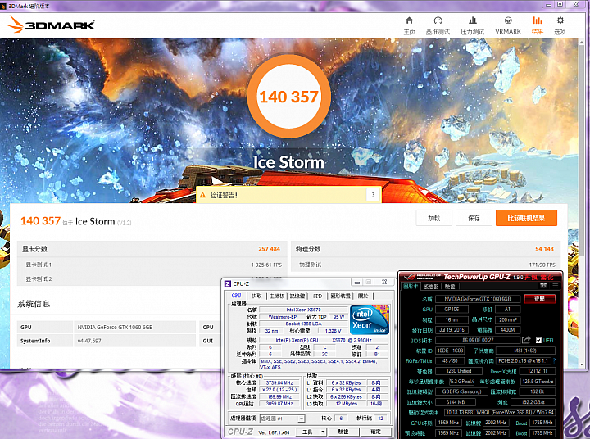
Task: Click the Ice Storm title on banner
Action: pyautogui.click(x=288, y=162)
